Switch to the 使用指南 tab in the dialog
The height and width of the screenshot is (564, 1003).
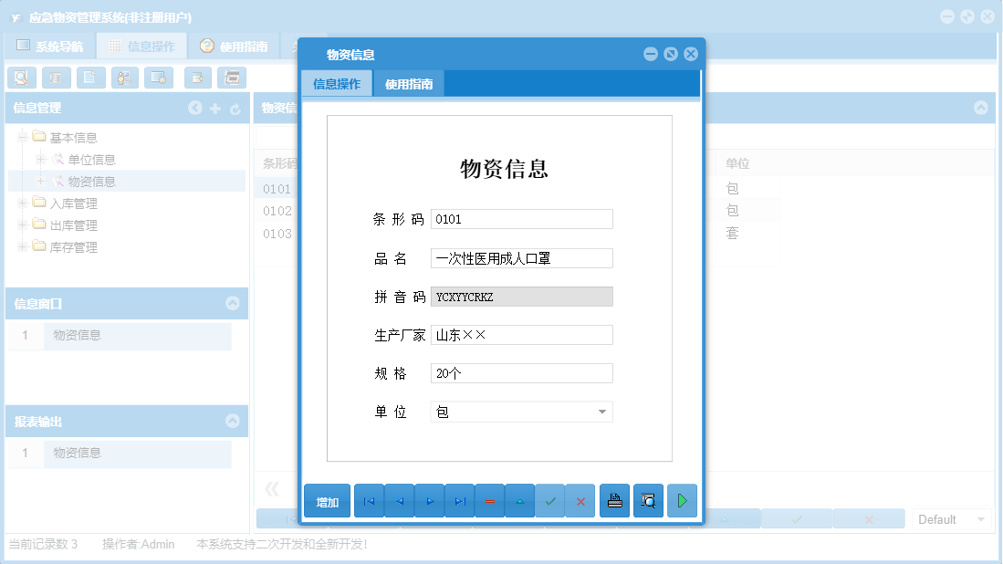[x=408, y=82]
